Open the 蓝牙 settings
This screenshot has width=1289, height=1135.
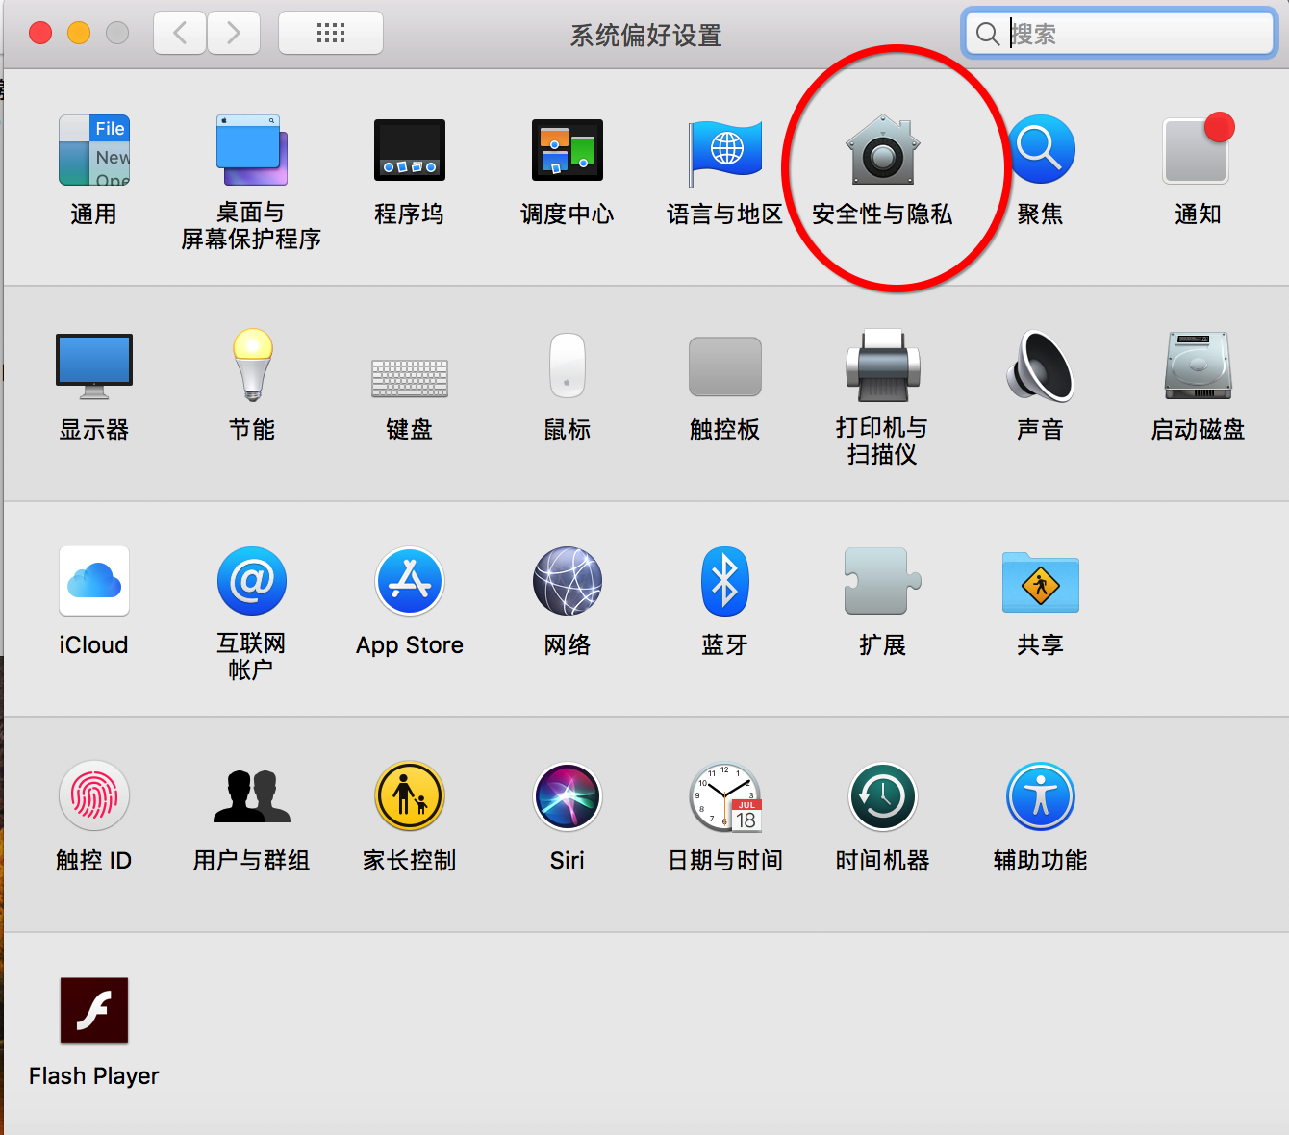724,582
